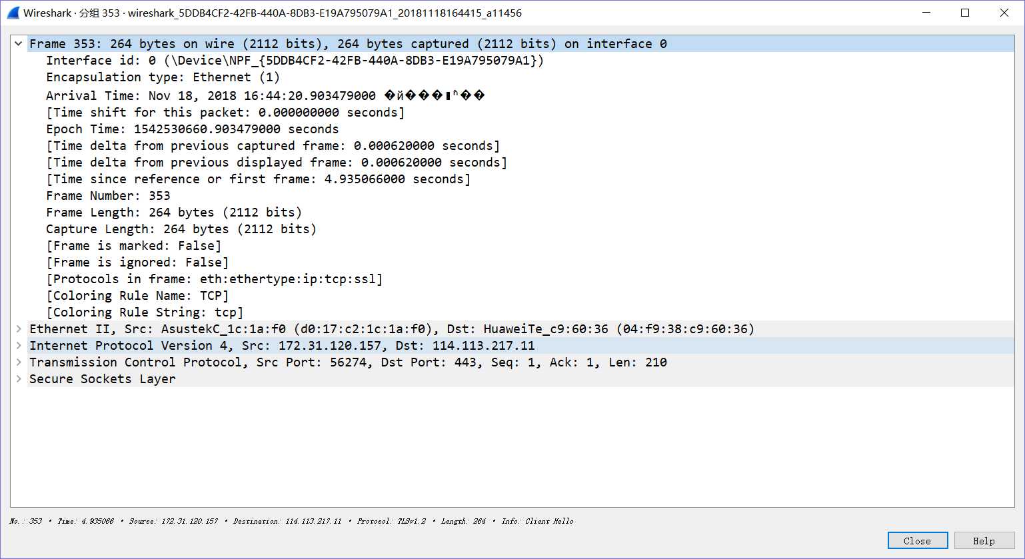Select the Frame is ignored: False row
The height and width of the screenshot is (559, 1025).
coord(137,263)
